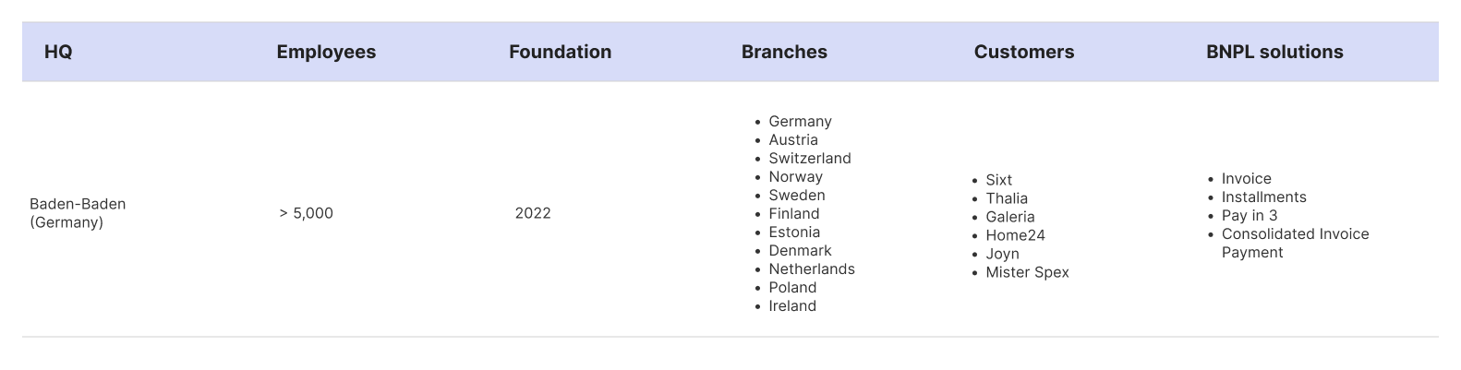Select Netherlands in the branches list

[812, 269]
